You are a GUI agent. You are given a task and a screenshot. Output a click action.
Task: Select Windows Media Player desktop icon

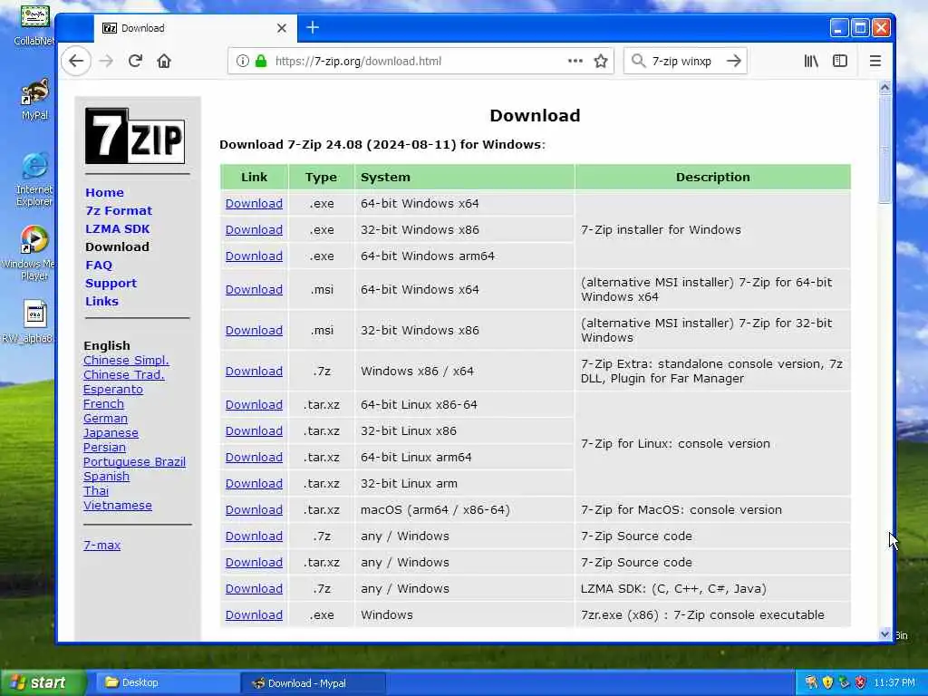pos(33,254)
